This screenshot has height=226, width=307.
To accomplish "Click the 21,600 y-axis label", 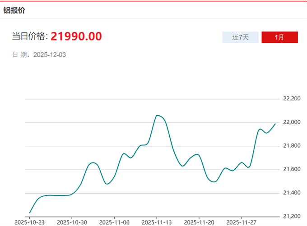I will (x=291, y=169).
